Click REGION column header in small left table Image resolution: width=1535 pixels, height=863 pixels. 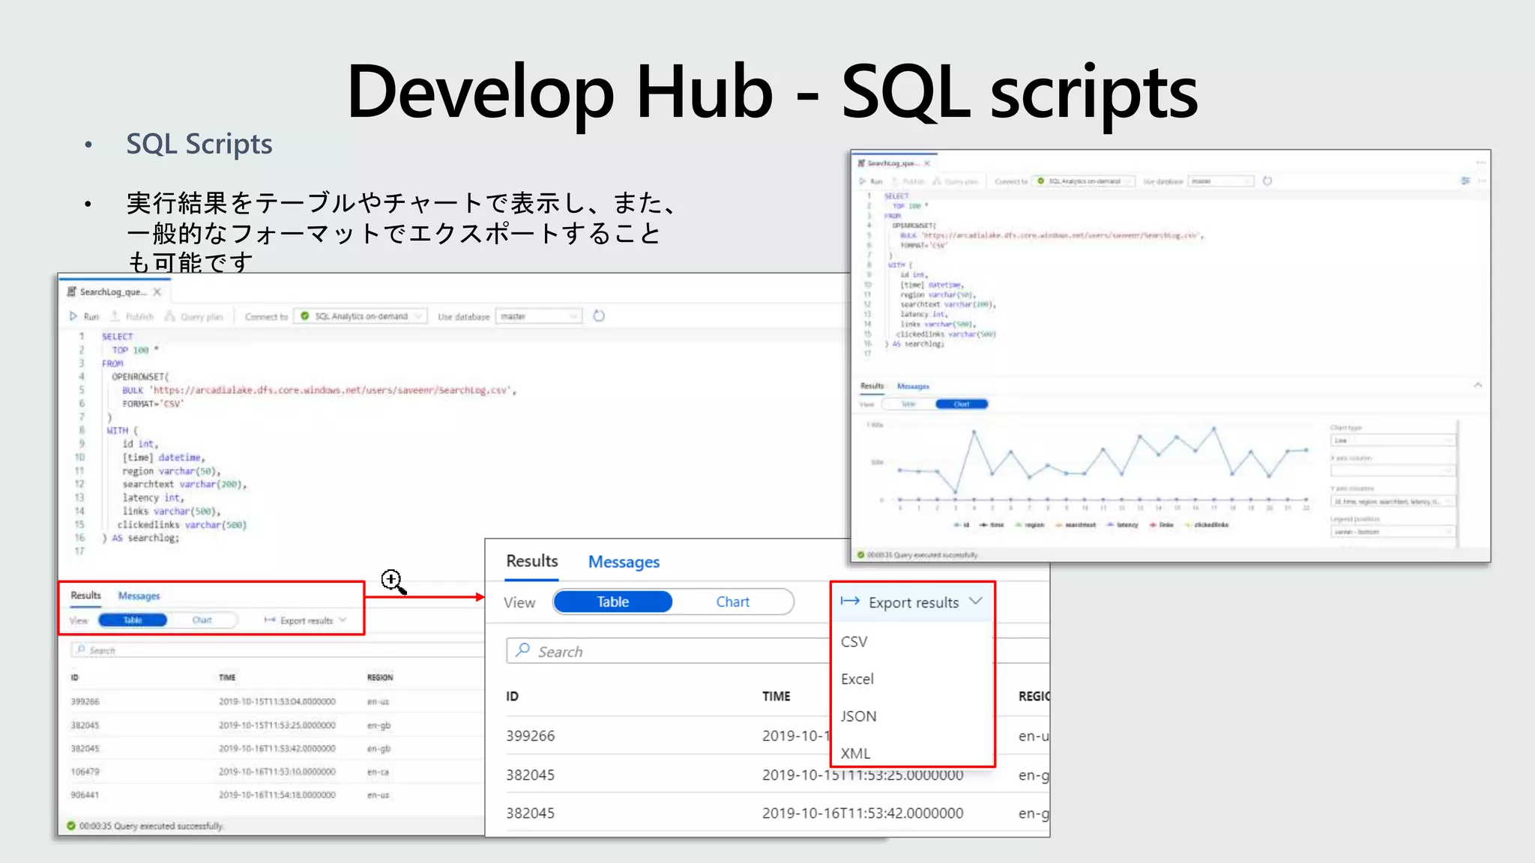point(380,677)
